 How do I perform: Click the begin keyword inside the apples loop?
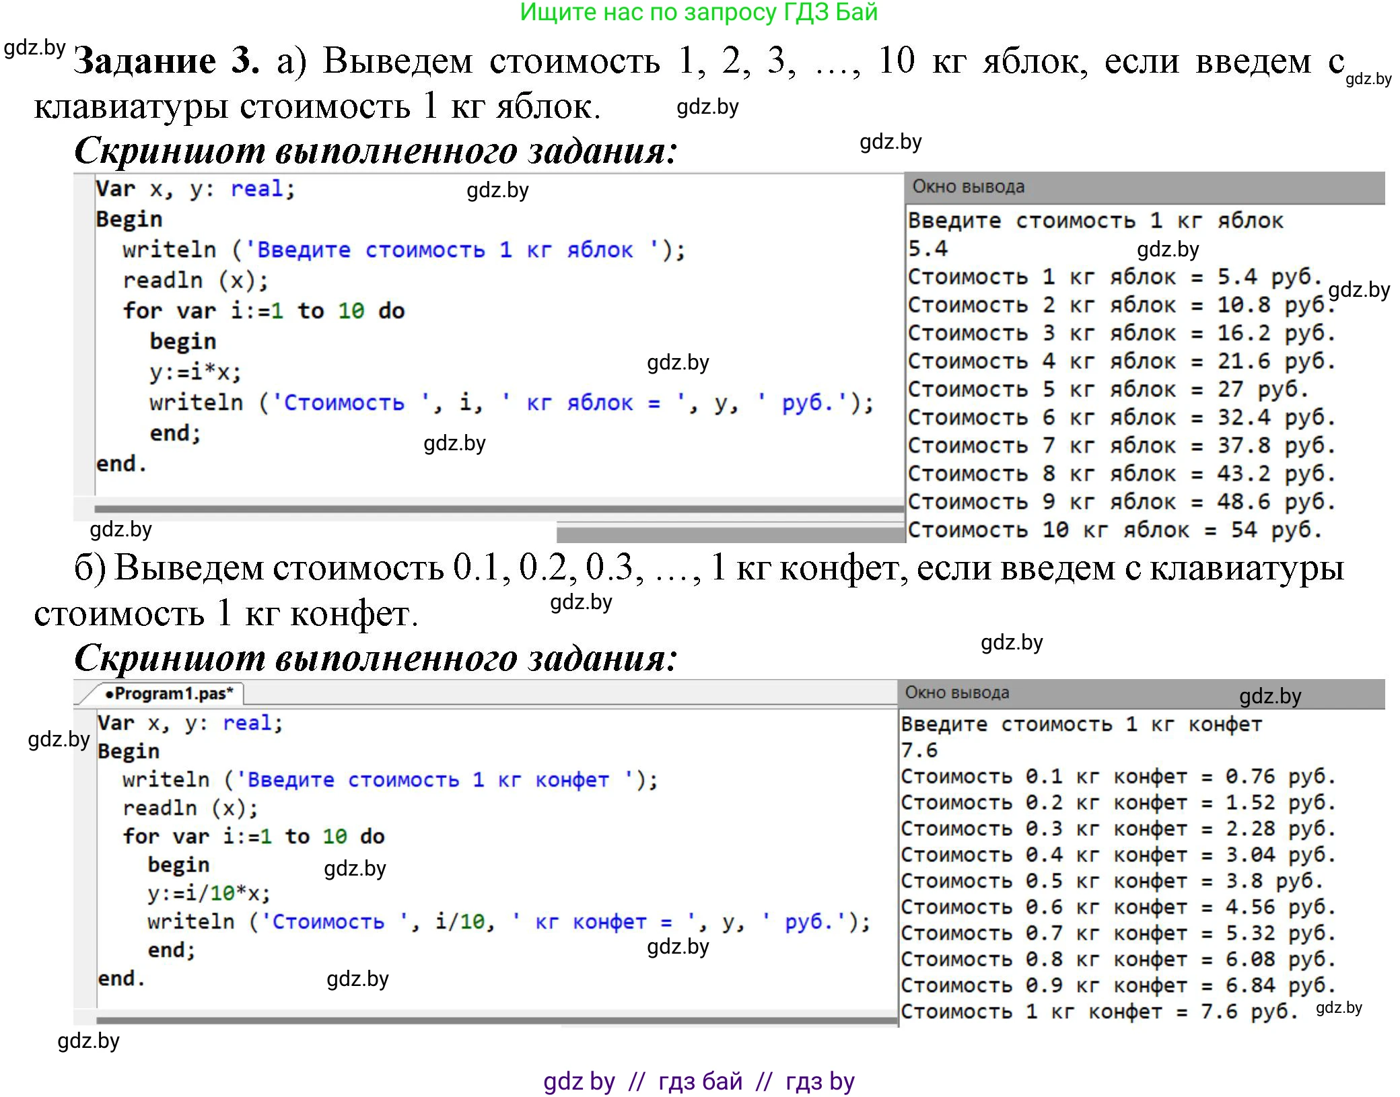coord(182,341)
